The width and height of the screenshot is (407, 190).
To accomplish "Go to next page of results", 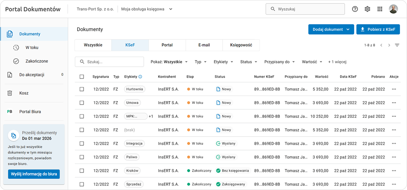I will 389,45.
